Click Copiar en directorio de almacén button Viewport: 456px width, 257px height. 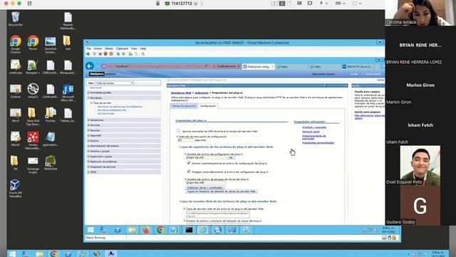[222, 191]
